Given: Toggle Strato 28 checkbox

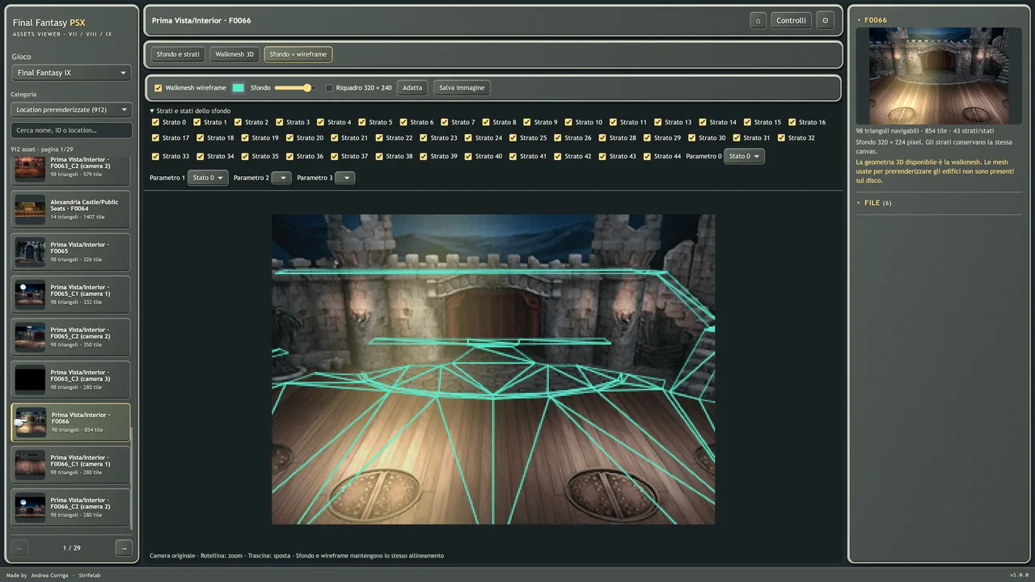Looking at the screenshot, I should (x=602, y=138).
